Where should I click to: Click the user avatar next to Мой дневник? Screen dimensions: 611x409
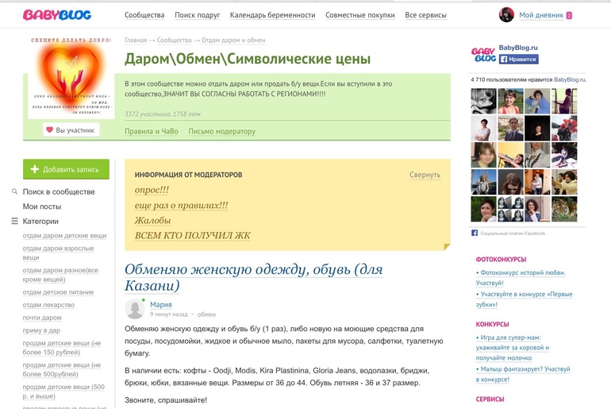coord(506,15)
